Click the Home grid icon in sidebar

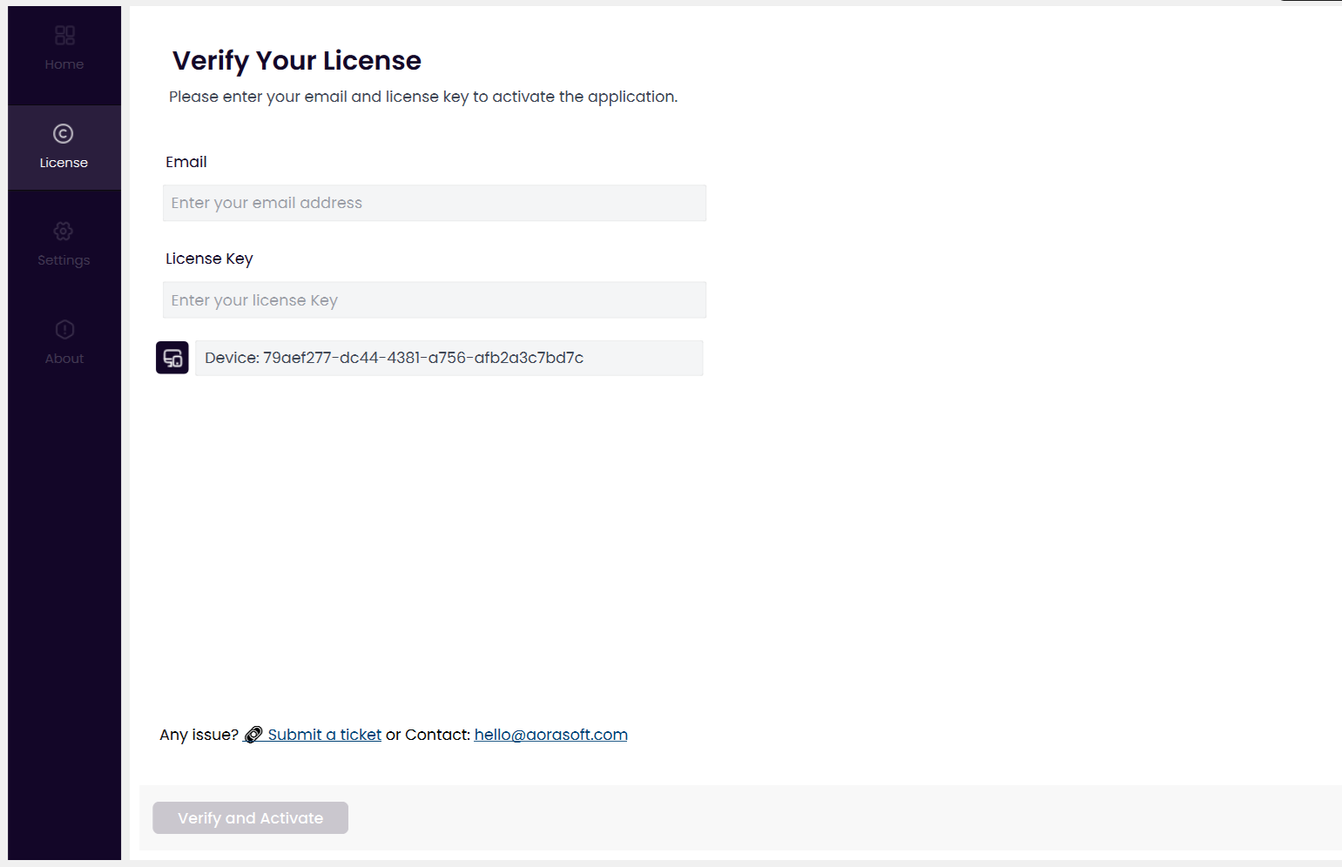coord(64,35)
